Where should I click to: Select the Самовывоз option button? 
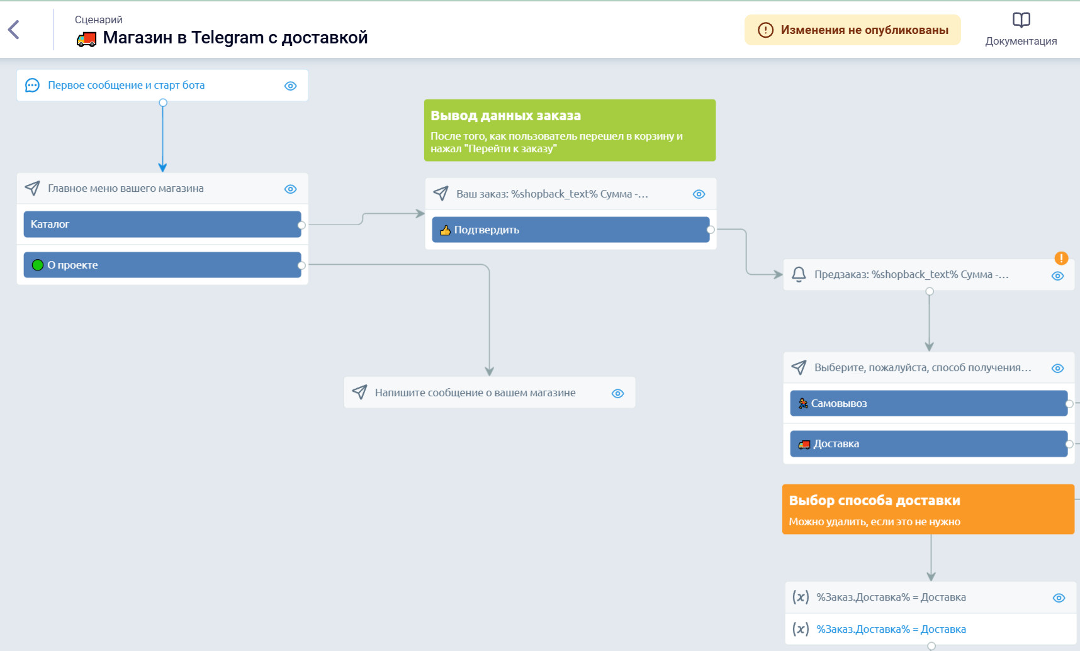point(928,403)
